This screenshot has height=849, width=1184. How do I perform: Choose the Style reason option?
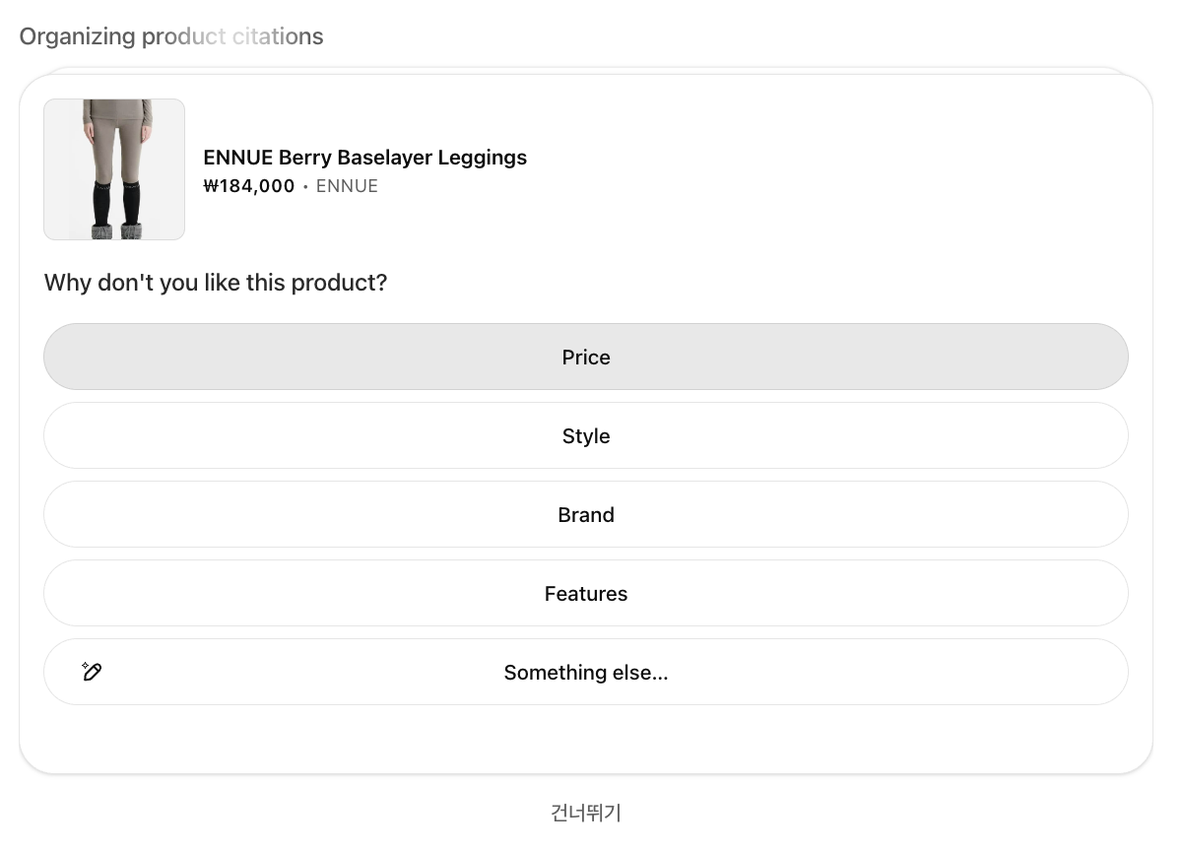586,435
